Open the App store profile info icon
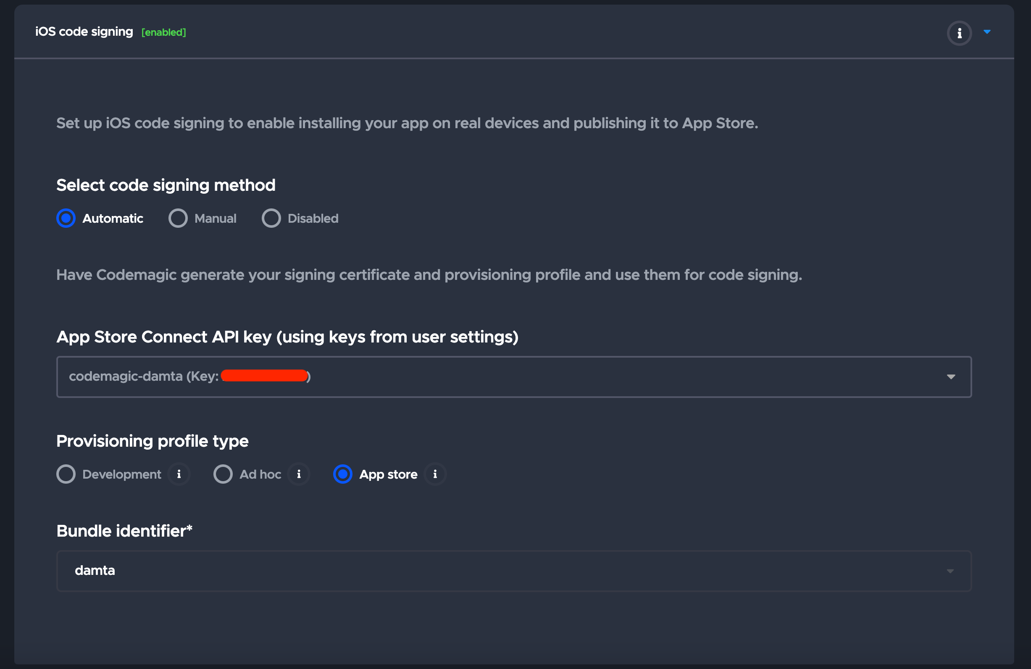The width and height of the screenshot is (1031, 669). [x=435, y=474]
